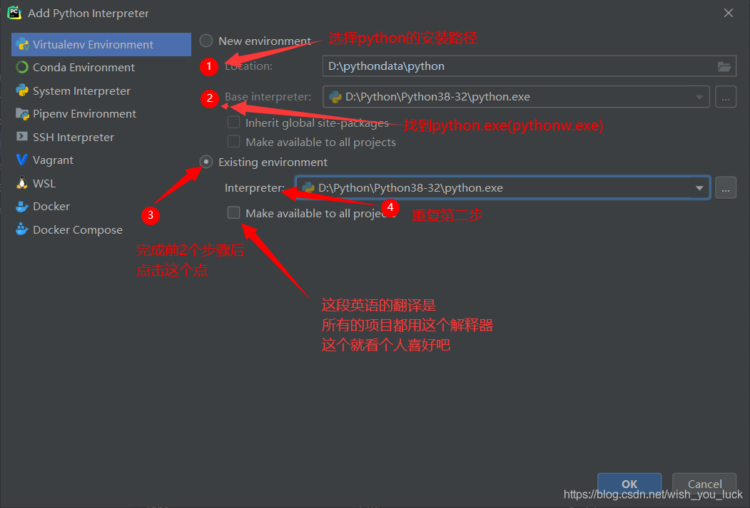Select New environment radio button
The height and width of the screenshot is (508, 750).
point(206,41)
